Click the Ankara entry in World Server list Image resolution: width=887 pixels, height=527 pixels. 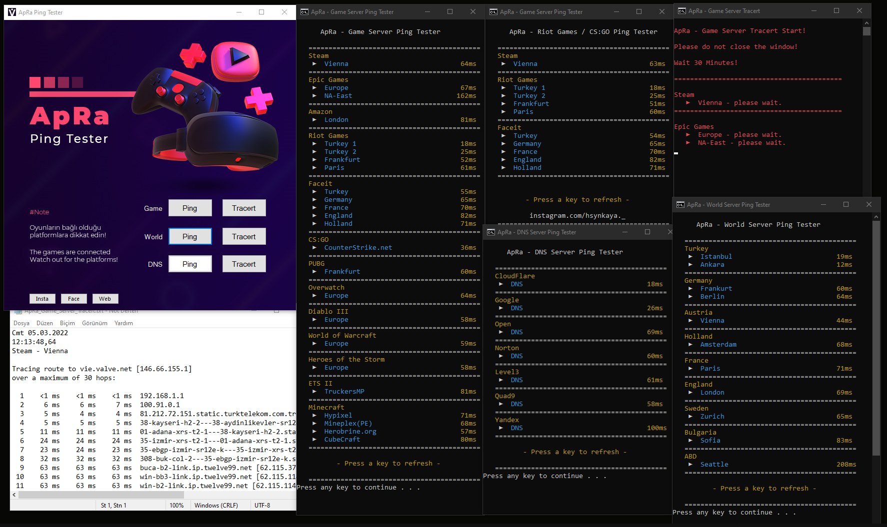coord(712,265)
